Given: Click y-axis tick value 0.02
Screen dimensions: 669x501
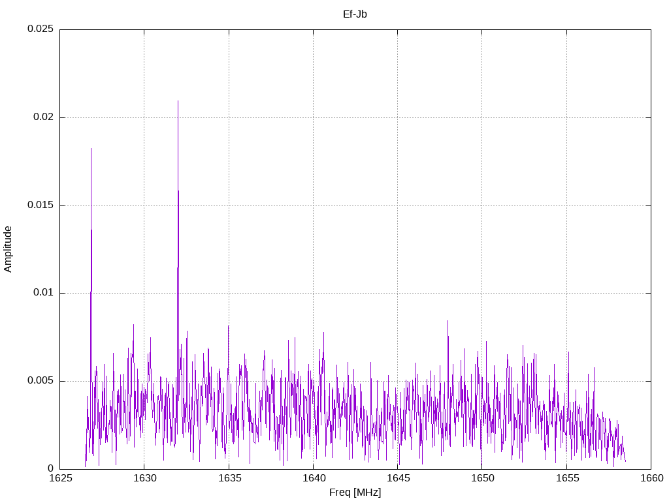Looking at the screenshot, I should click(x=44, y=117).
